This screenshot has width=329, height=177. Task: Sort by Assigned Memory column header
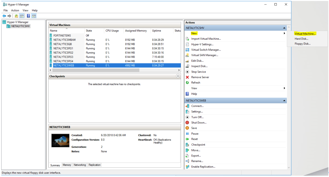[x=137, y=31]
